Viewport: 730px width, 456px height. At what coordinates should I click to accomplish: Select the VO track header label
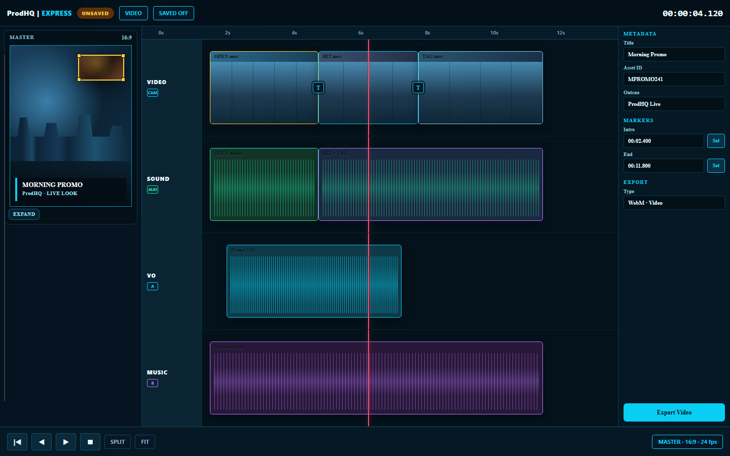tap(151, 276)
